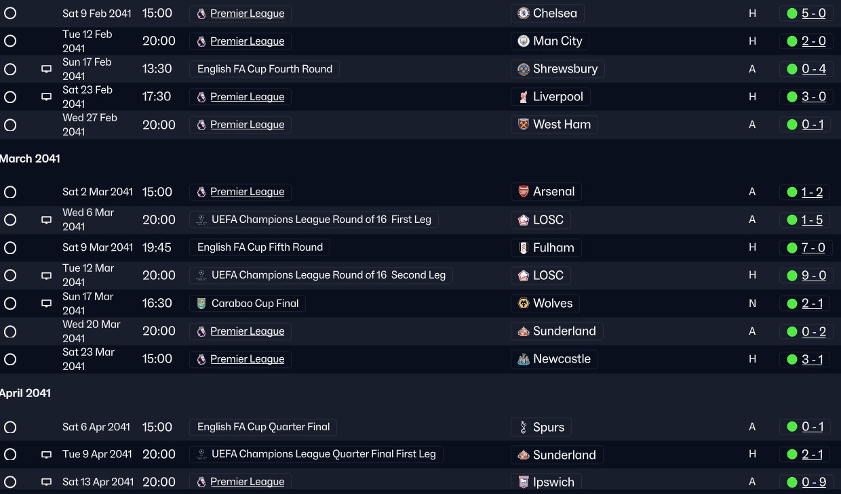Image resolution: width=841 pixels, height=494 pixels.
Task: Open the 0 - 9 result against Ipswich
Action: click(813, 482)
